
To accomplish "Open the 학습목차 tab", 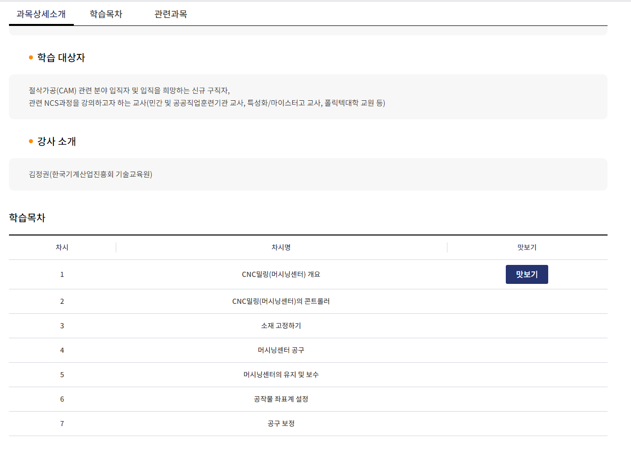I will point(106,14).
